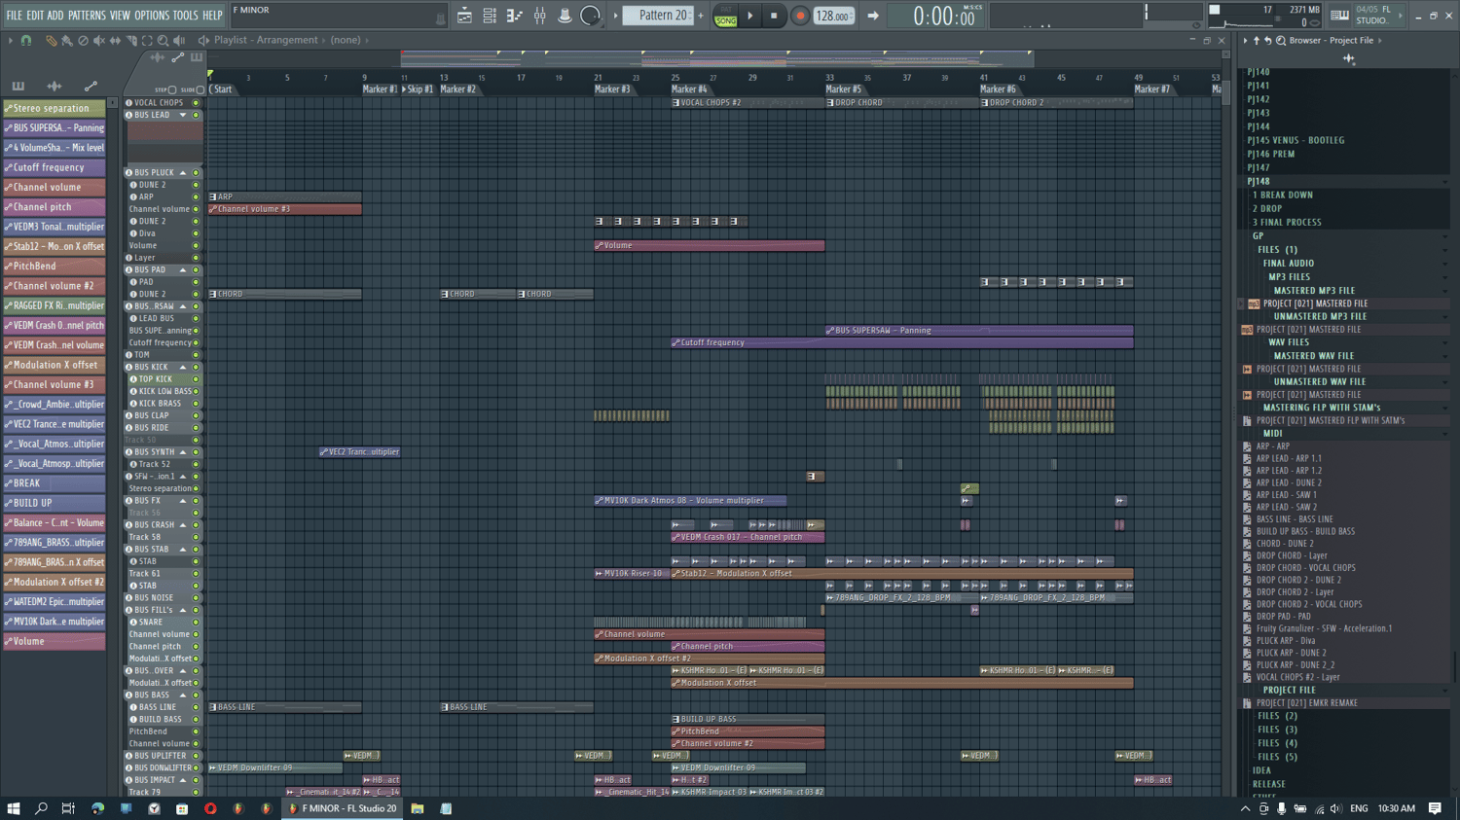Mute the VOCAL CHOPS track
Viewport: 1460px width, 820px height.
click(x=196, y=103)
